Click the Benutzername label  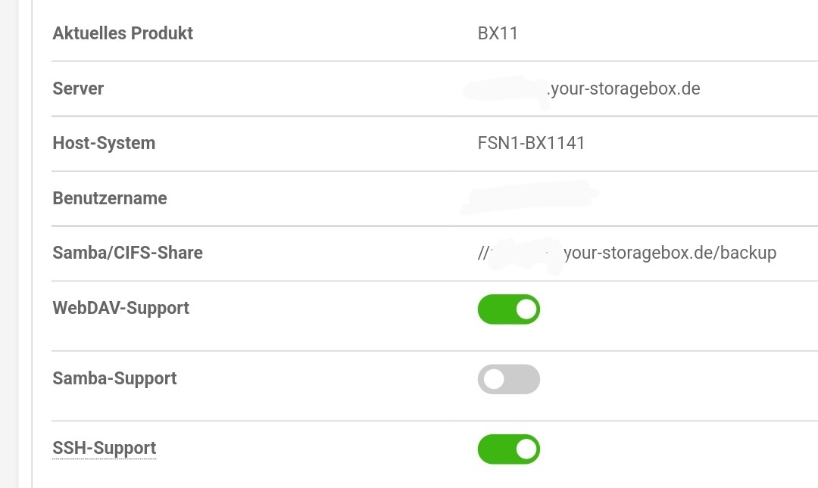(110, 198)
